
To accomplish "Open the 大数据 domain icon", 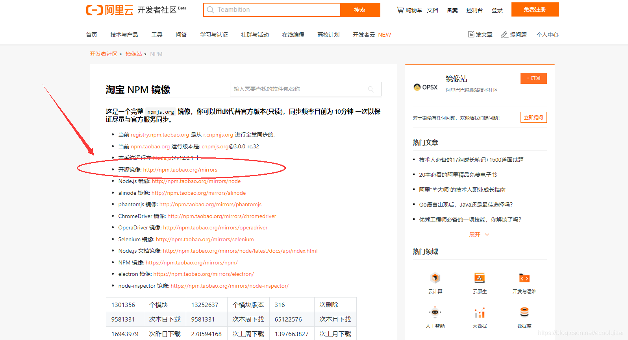I will (480, 312).
